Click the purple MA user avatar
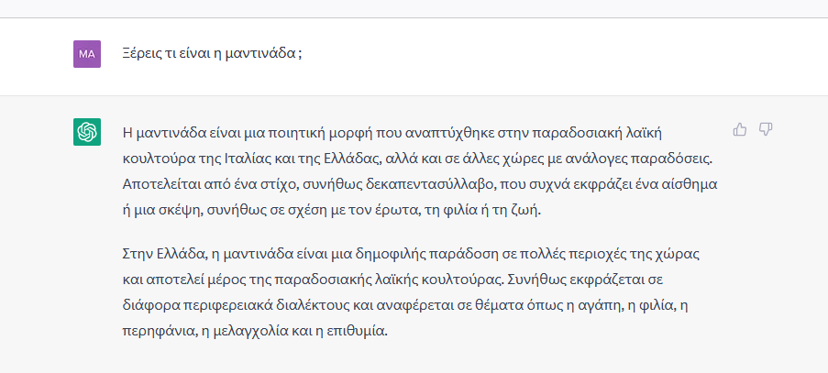The image size is (828, 373). click(86, 54)
